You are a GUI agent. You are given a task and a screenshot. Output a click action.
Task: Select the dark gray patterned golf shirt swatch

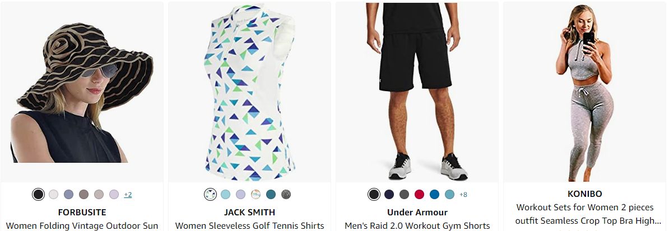286,194
